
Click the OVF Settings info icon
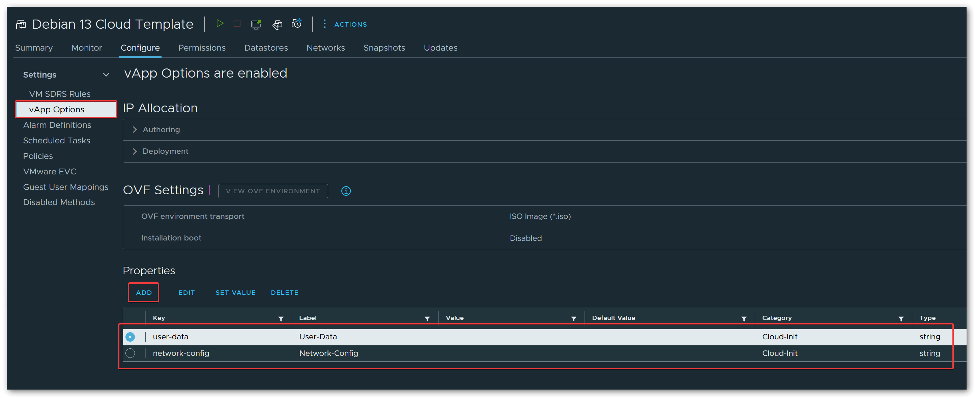[346, 191]
